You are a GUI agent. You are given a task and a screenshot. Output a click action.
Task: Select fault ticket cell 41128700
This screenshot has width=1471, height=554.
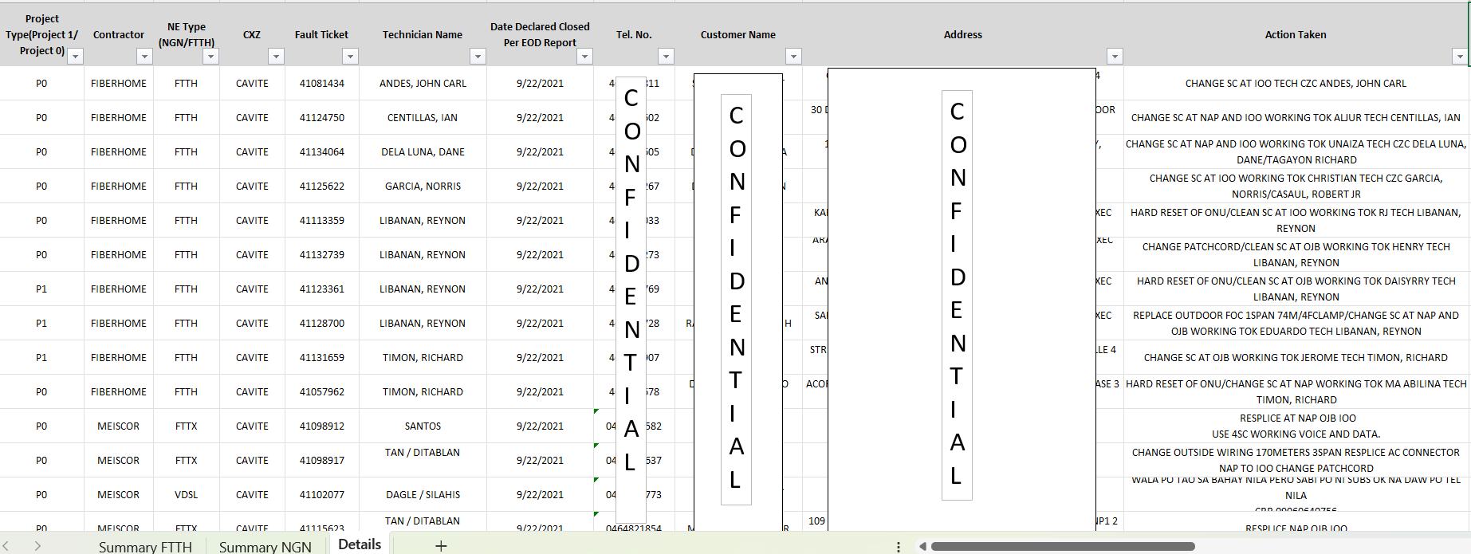[x=322, y=323]
